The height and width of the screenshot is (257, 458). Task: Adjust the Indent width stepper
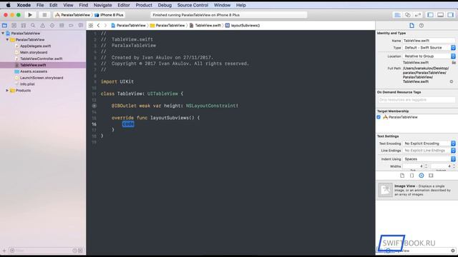(454, 166)
